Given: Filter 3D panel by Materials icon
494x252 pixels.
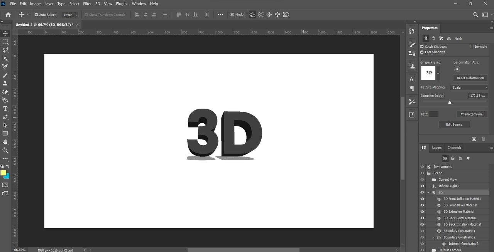Looking at the screenshot, I should 460,158.
